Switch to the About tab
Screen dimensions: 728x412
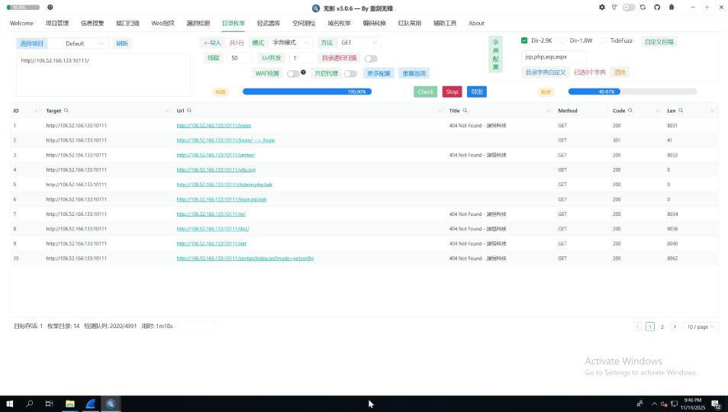[476, 23]
